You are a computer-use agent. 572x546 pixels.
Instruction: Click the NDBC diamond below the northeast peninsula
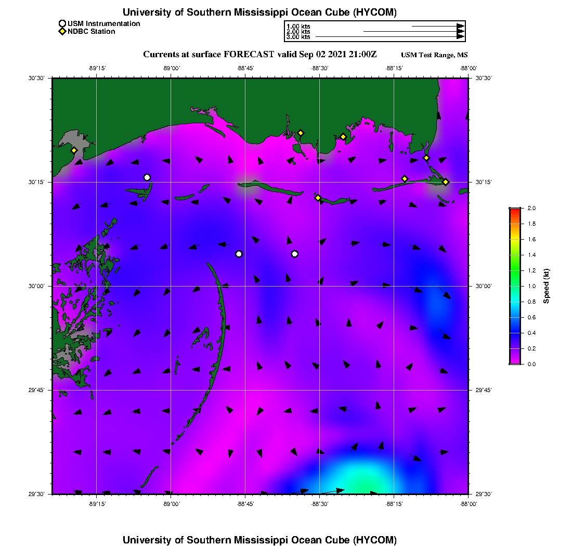pyautogui.click(x=426, y=158)
